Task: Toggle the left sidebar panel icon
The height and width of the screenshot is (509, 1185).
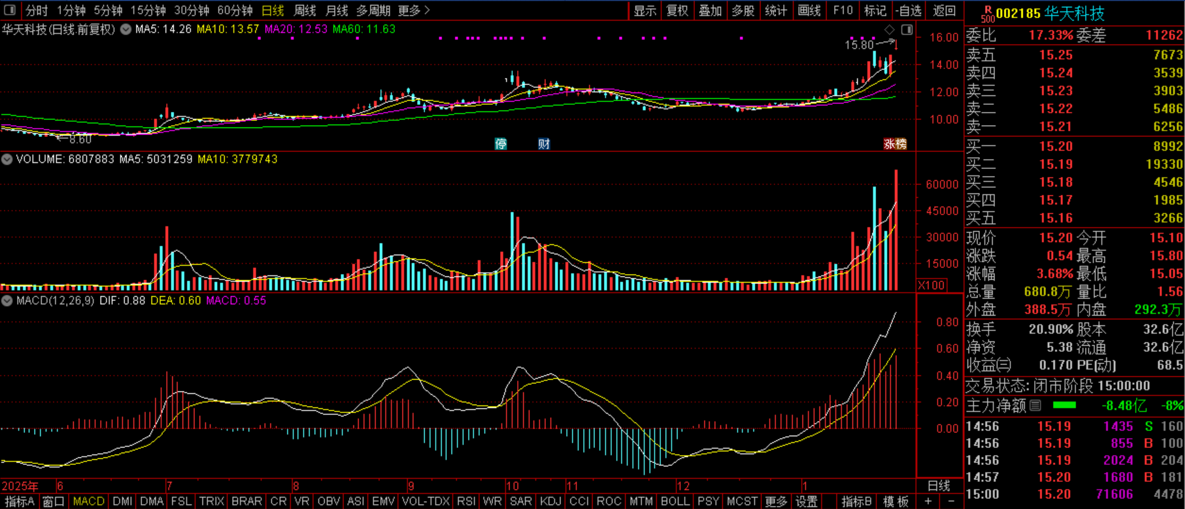Action: pos(9,10)
